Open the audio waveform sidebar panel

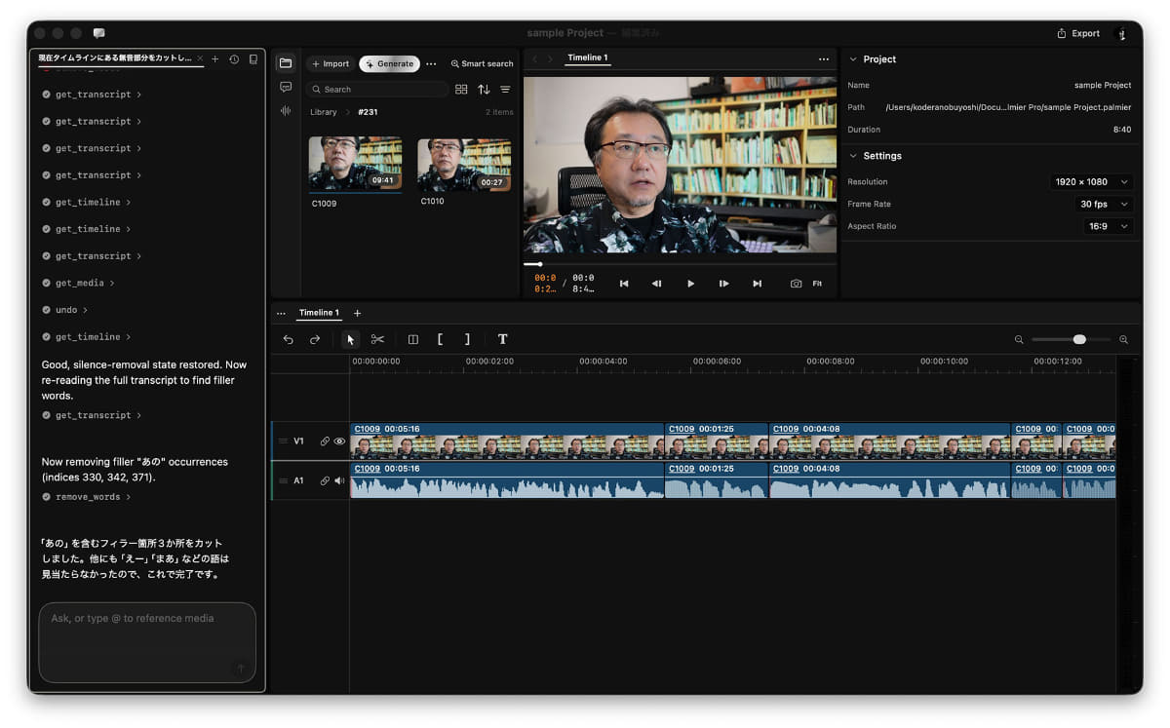286,110
